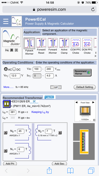This screenshot has height=176, width=99.
Task: Choose the CCM PFC Choke icon
Action: (x=76, y=43)
